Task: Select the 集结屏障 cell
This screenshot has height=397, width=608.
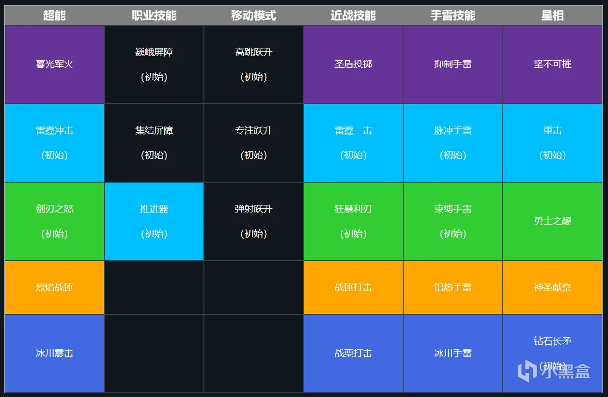Action: click(154, 143)
